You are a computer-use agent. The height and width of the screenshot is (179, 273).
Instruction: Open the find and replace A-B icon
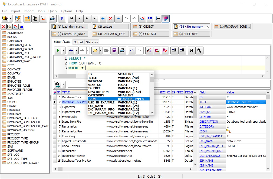tap(199, 51)
